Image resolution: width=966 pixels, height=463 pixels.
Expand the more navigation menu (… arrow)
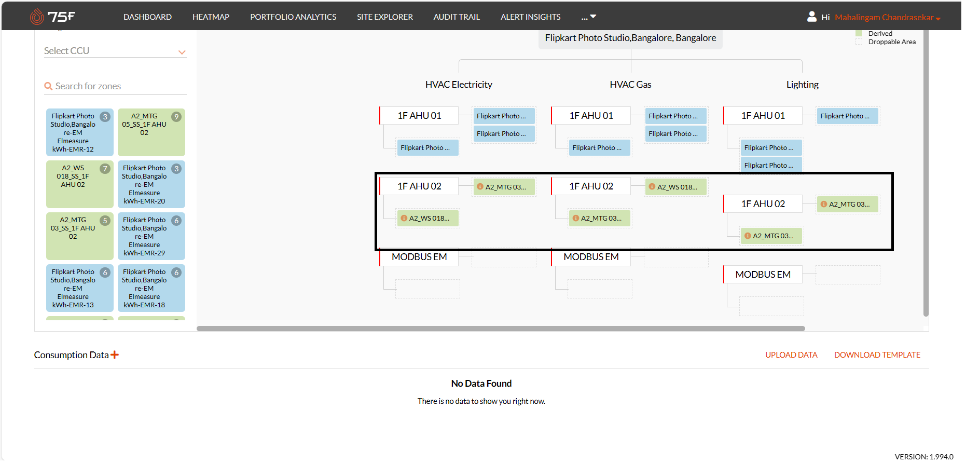(x=589, y=17)
